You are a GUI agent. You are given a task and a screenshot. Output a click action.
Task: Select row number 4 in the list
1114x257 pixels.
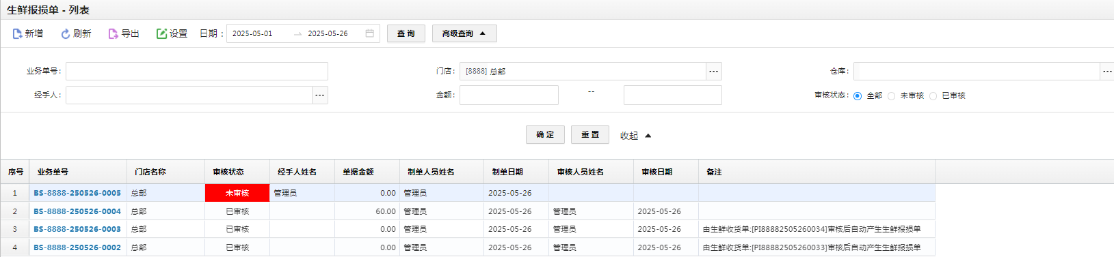15,247
